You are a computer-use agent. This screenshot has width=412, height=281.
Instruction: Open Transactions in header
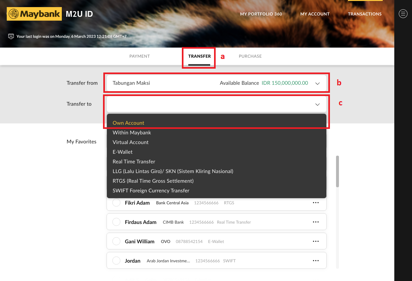[365, 14]
